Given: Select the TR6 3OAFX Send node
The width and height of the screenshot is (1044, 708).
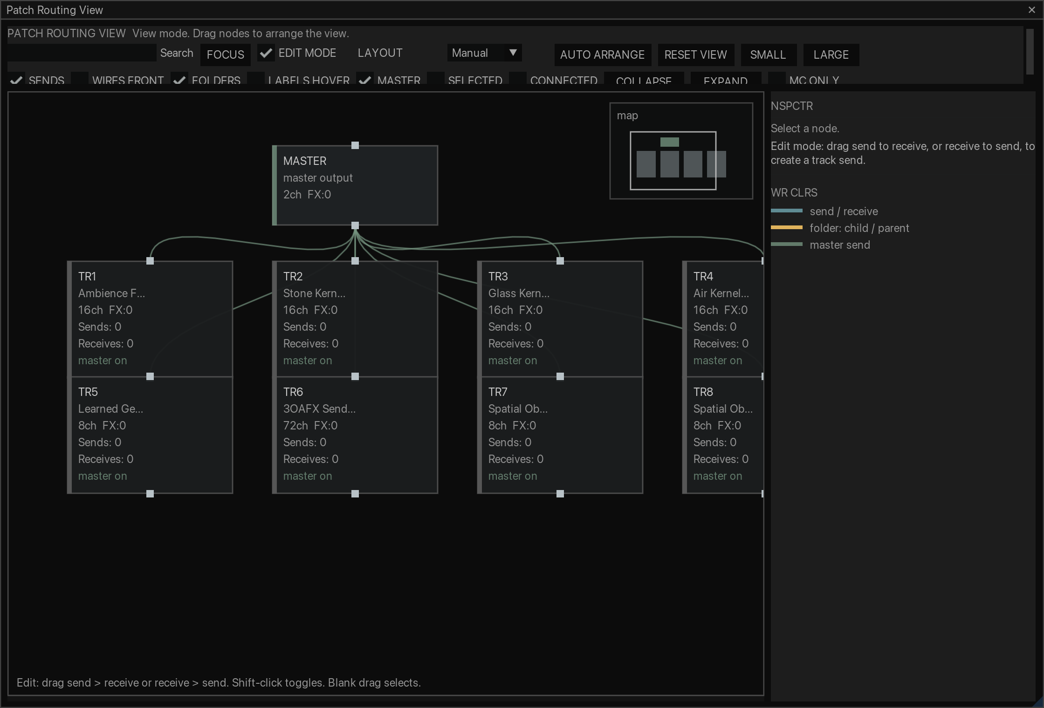Looking at the screenshot, I should [355, 435].
